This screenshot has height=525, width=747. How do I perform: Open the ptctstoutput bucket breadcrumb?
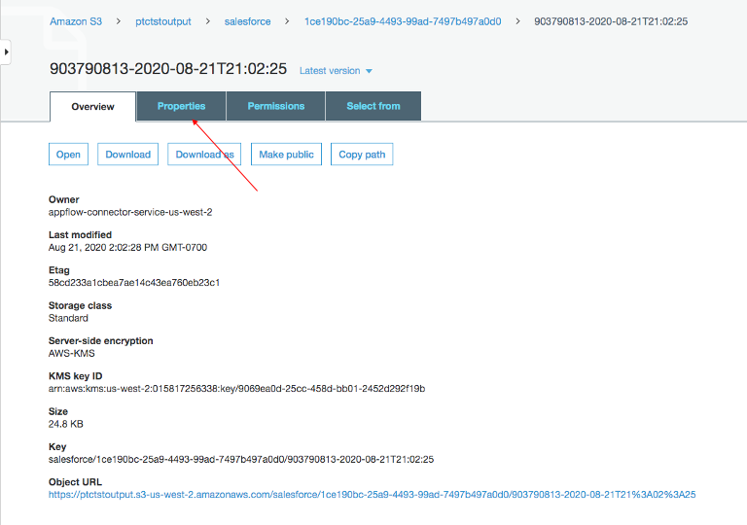point(163,21)
